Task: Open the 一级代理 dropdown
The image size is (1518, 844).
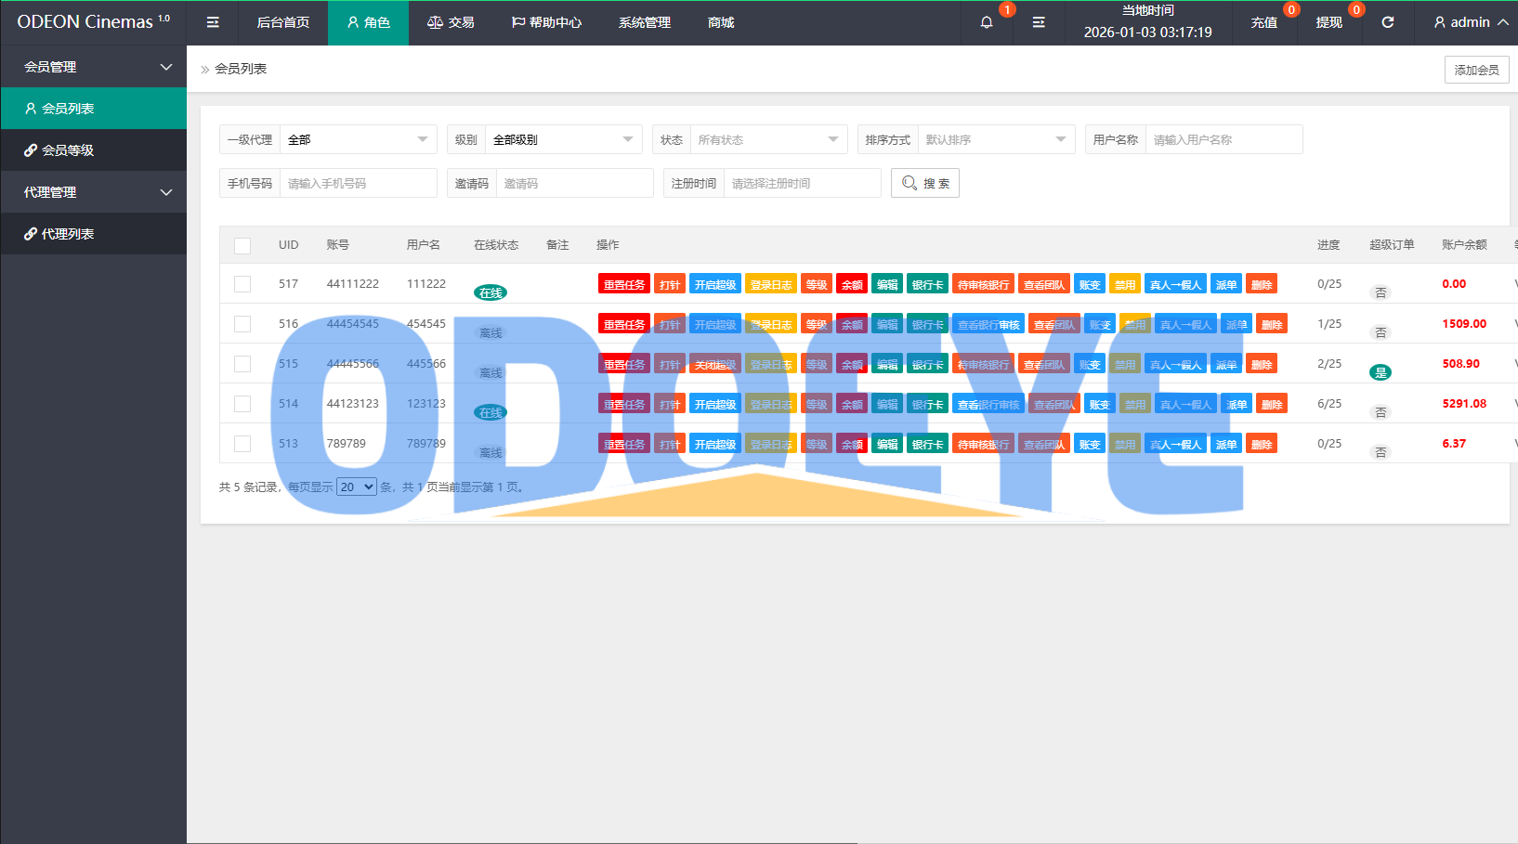Action: (358, 139)
